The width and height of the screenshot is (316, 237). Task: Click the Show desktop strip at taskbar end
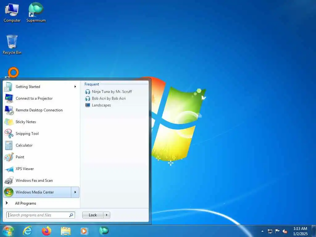(314, 231)
